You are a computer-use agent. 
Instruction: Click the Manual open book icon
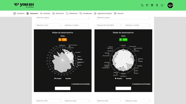point(115,13)
